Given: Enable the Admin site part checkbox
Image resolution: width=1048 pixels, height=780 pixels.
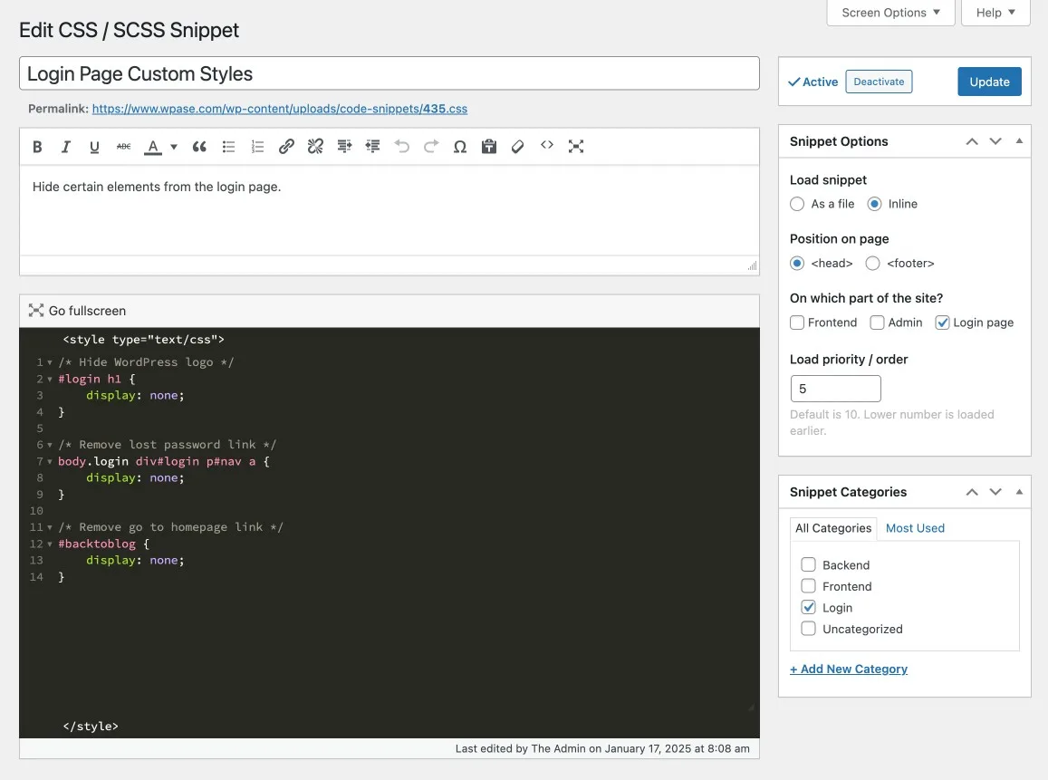Looking at the screenshot, I should pos(877,323).
